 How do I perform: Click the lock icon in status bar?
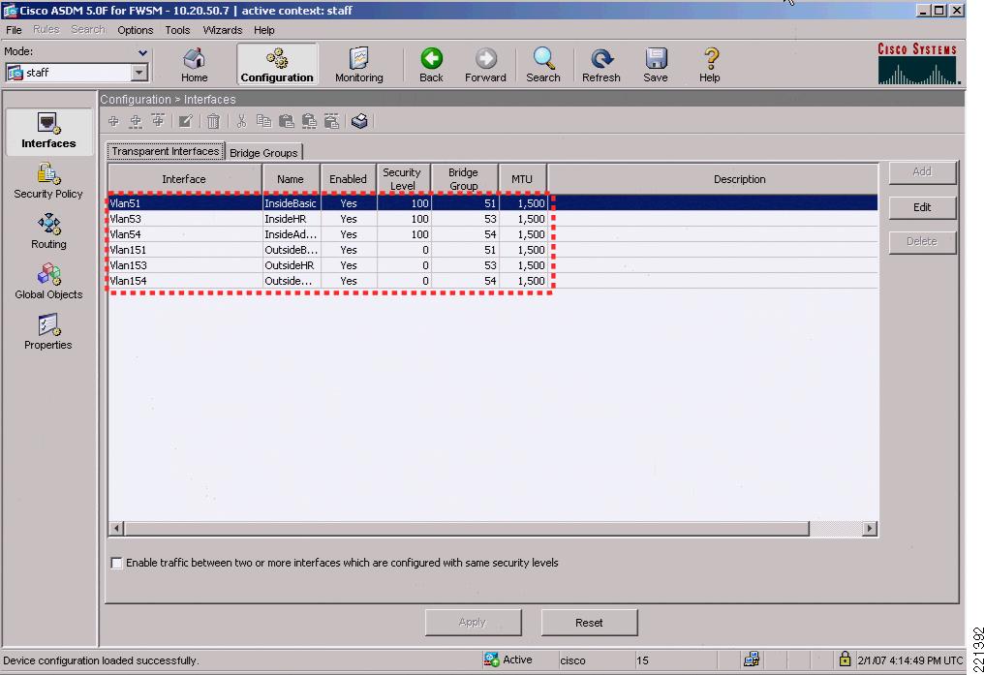tap(845, 659)
